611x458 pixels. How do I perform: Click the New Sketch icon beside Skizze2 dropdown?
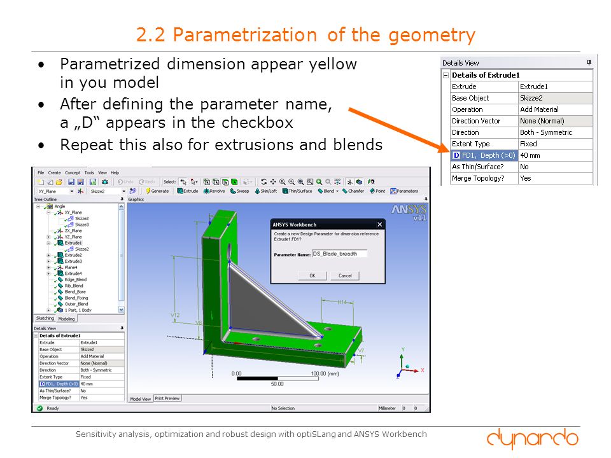(132, 191)
